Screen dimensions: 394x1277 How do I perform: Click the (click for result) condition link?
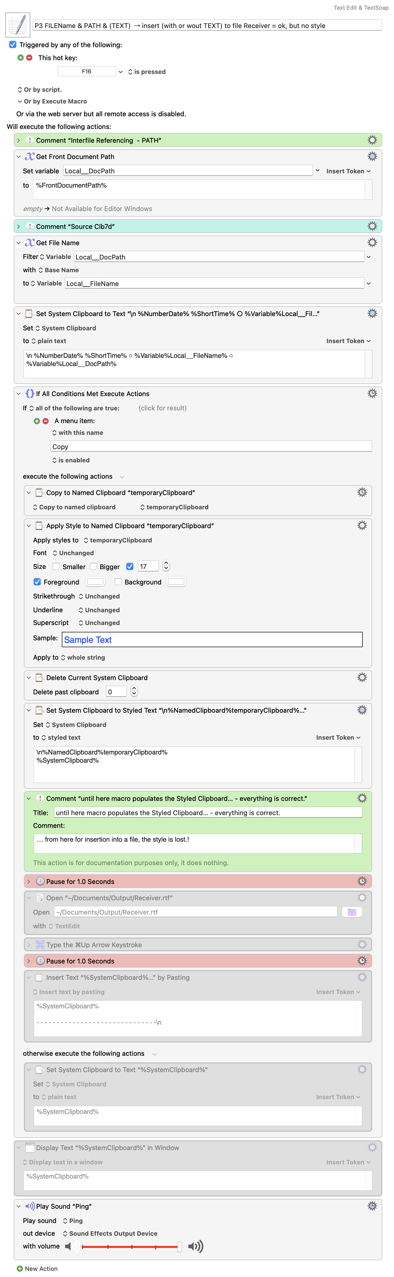tap(163, 408)
